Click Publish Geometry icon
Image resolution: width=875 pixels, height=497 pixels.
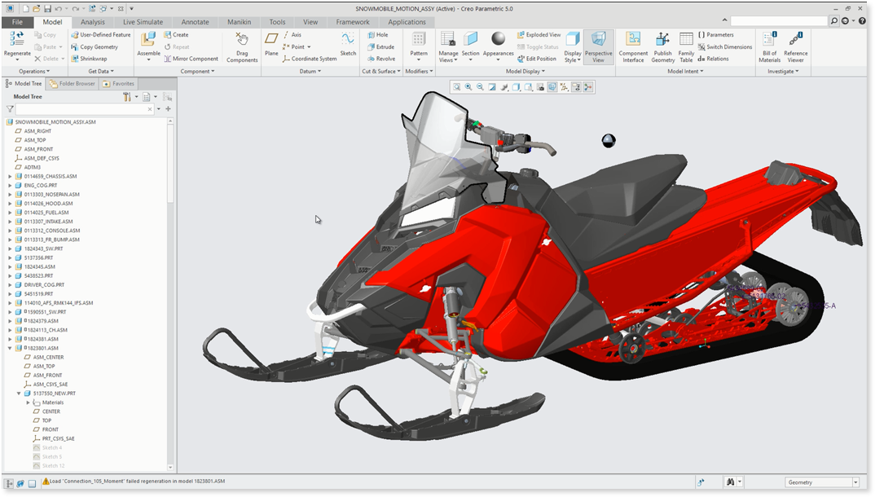[x=662, y=47]
